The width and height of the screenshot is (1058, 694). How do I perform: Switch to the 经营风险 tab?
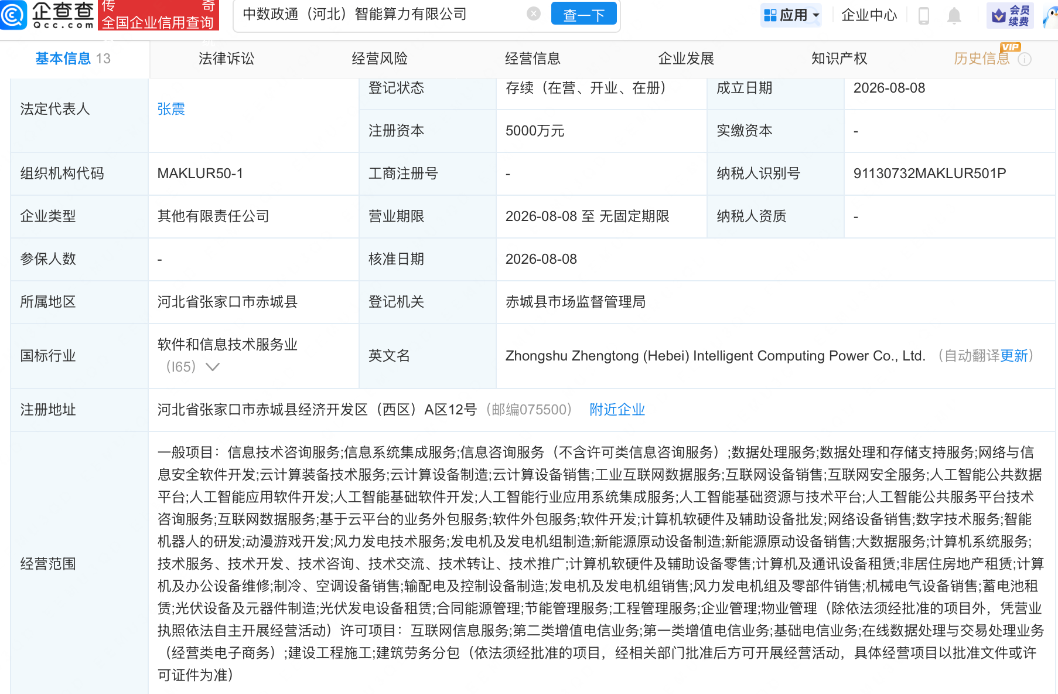[380, 59]
